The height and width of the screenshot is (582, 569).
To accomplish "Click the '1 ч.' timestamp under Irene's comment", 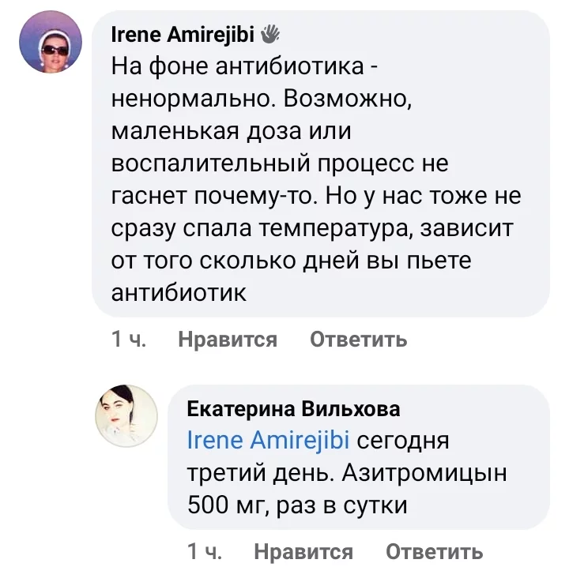I will tap(129, 340).
